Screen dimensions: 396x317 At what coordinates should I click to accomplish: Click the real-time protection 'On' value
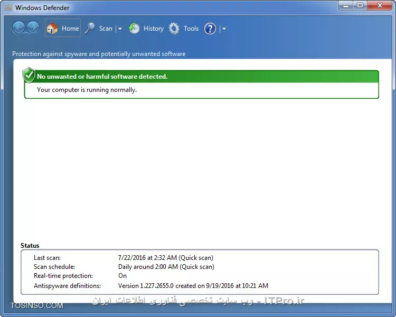coord(122,276)
